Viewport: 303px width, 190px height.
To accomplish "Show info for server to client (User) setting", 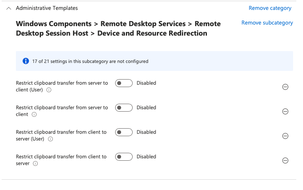I will click(49, 90).
